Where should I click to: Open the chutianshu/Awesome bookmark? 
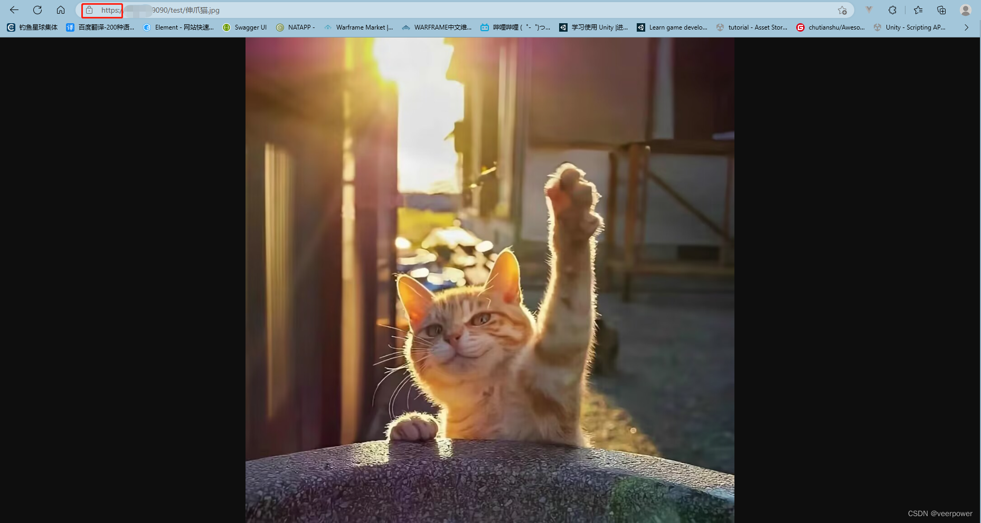pyautogui.click(x=831, y=27)
